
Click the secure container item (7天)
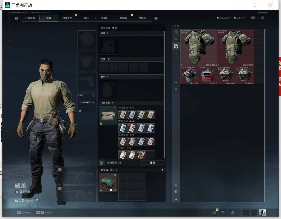coord(108,182)
